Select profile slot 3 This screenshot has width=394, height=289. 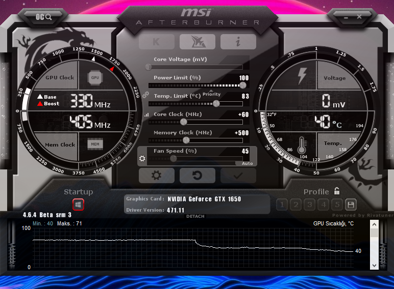(x=310, y=205)
